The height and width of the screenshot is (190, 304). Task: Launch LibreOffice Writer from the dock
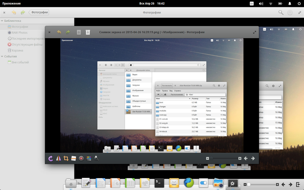point(100,183)
